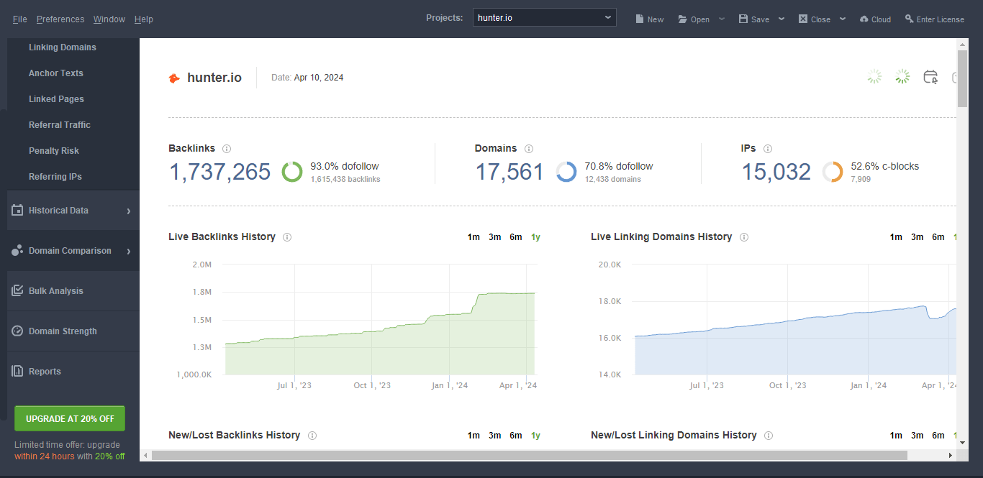Image resolution: width=983 pixels, height=478 pixels.
Task: Set New/Lost Linking Domains History to 3m
Action: pos(918,436)
